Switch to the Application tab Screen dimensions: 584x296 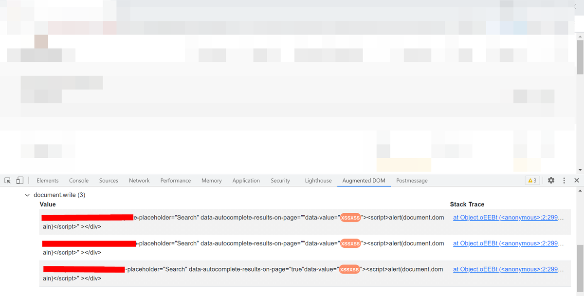click(x=246, y=181)
